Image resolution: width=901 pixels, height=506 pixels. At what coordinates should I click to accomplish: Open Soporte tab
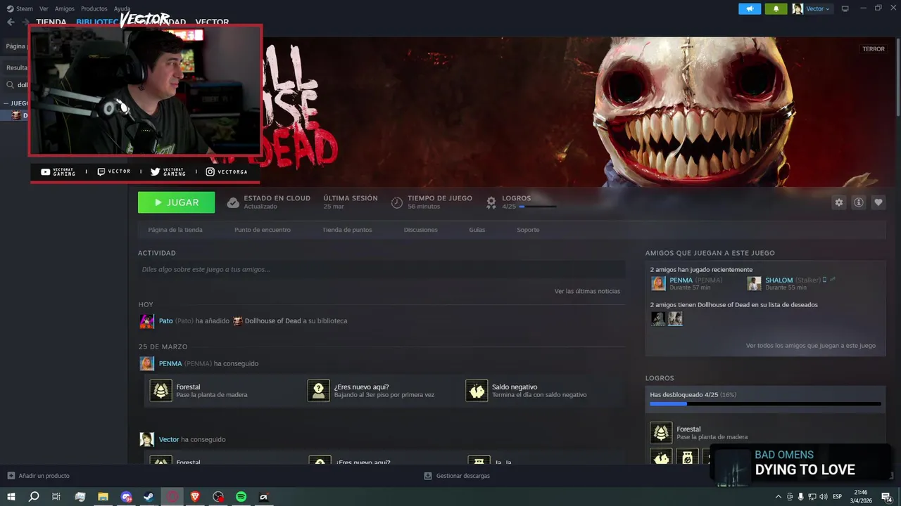pyautogui.click(x=528, y=230)
